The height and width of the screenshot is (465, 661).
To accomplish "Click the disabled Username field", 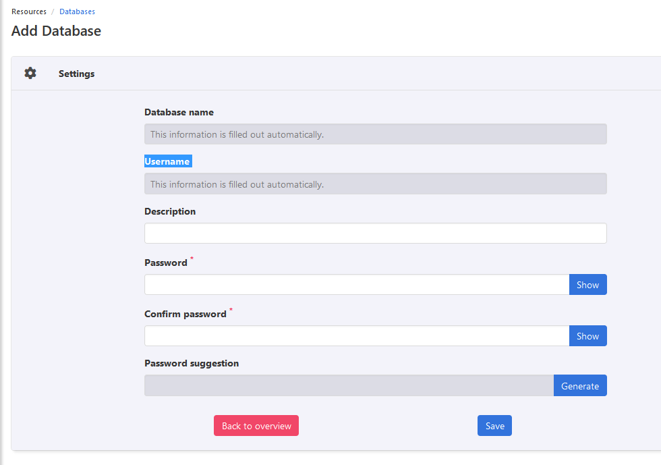I will (x=375, y=184).
